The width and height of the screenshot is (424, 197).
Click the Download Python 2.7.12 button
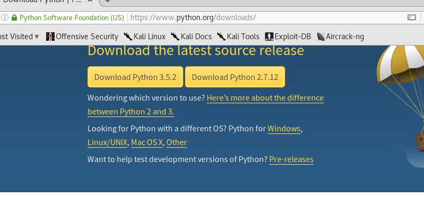(x=235, y=77)
